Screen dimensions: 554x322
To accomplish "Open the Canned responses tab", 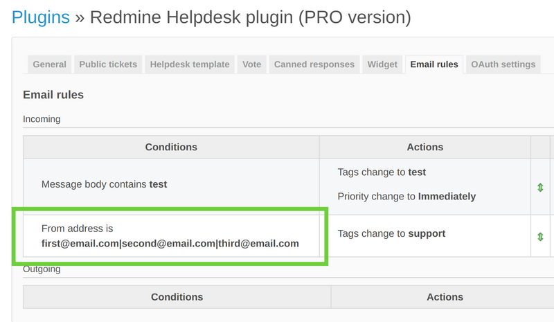I will coord(314,64).
